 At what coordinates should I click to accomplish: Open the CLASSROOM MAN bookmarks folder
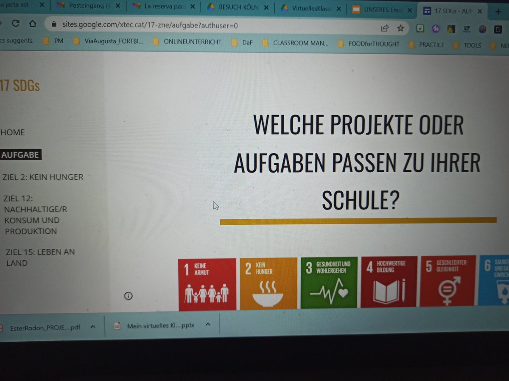tap(295, 43)
